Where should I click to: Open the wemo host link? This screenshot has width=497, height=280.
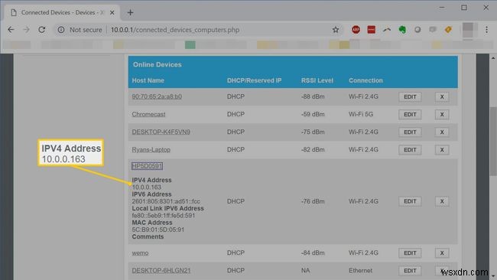pyautogui.click(x=140, y=252)
